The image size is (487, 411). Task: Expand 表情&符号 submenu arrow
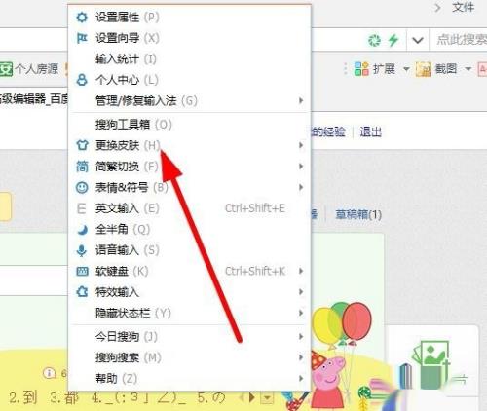pos(301,187)
